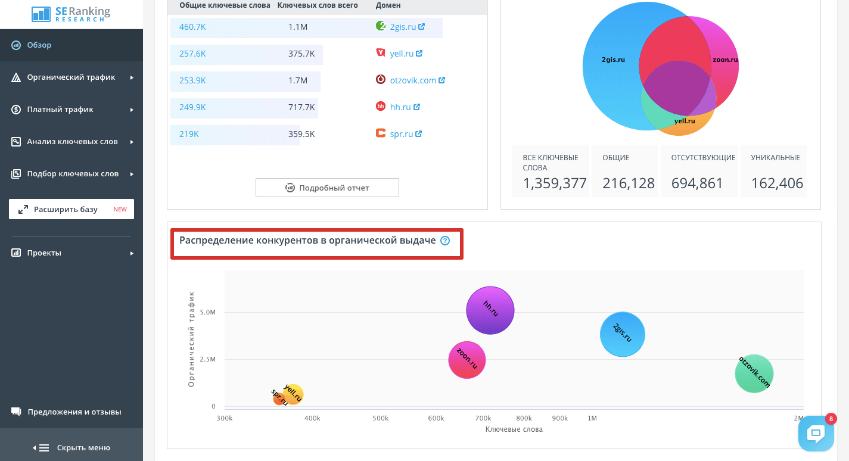Click the otzovik.com green bubble in chart

pos(754,373)
